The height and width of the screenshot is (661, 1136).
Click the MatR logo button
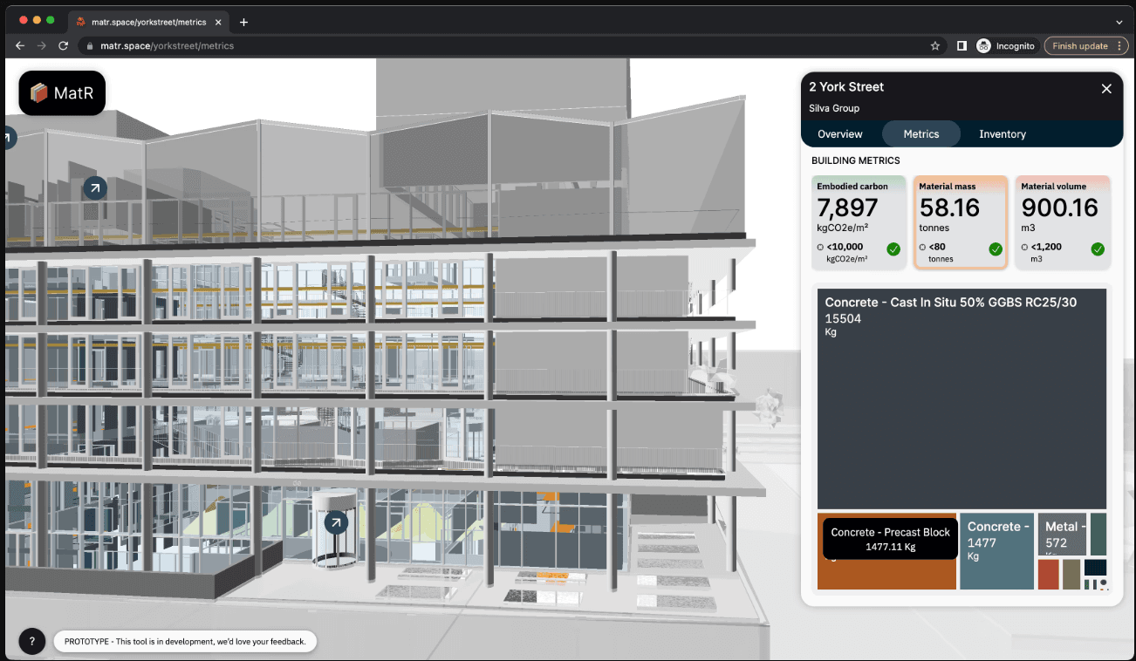tap(62, 92)
